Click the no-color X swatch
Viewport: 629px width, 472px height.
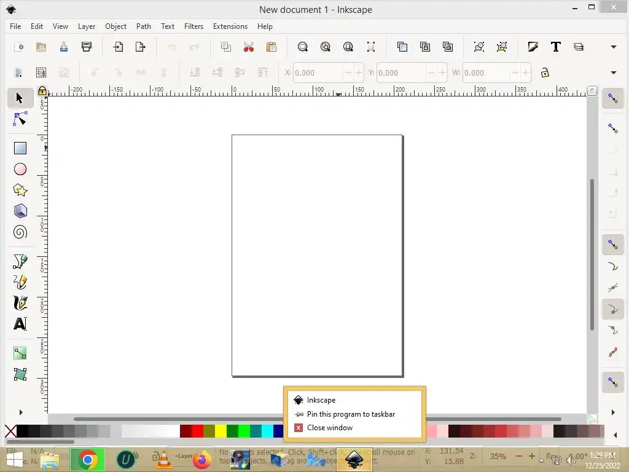tap(10, 431)
